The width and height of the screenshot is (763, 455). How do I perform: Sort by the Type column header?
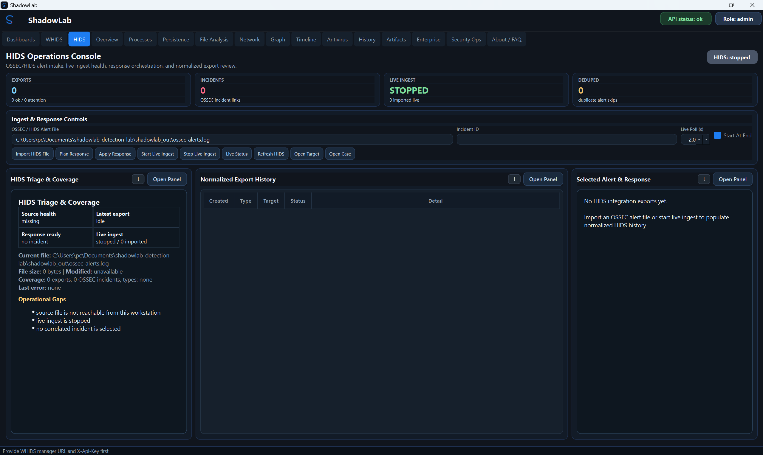pyautogui.click(x=245, y=201)
